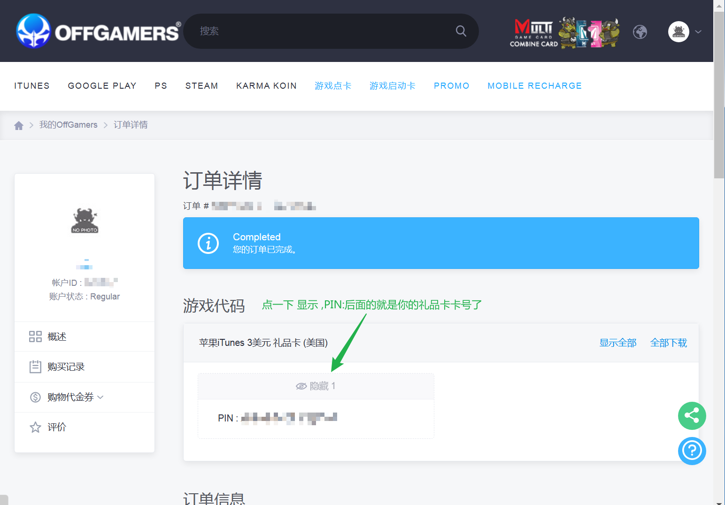
Task: Click the OffGamers logo
Action: (x=98, y=31)
